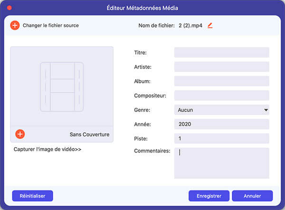Click the film strip placeholder thumbnail

pos(62,87)
